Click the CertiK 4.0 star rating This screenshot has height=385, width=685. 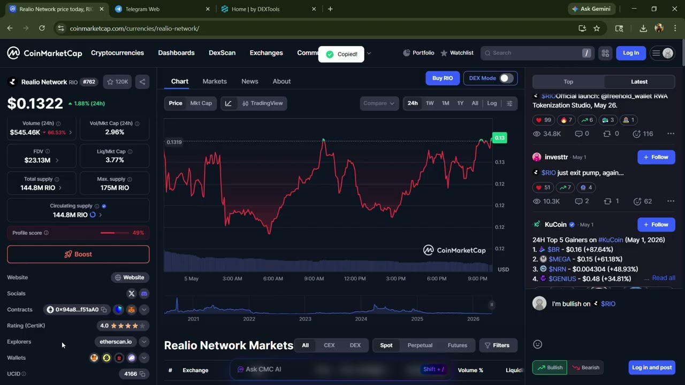(x=123, y=326)
